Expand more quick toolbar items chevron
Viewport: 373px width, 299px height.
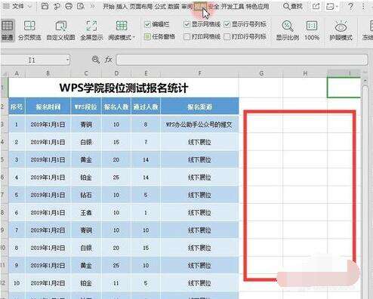93,6
